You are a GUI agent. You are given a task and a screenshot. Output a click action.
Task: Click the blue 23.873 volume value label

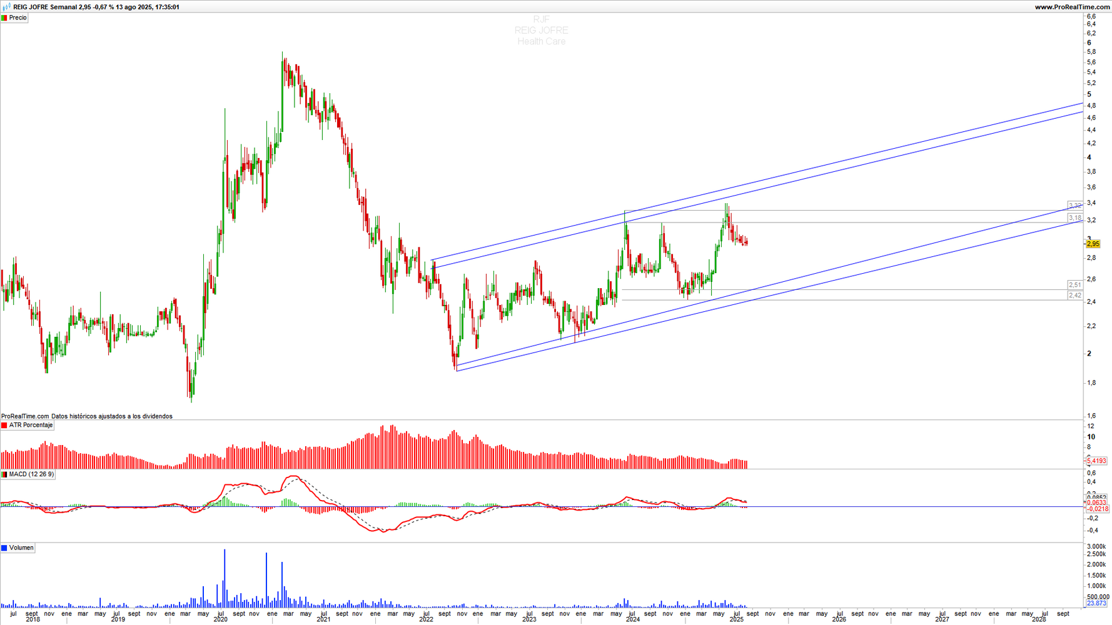click(1096, 604)
